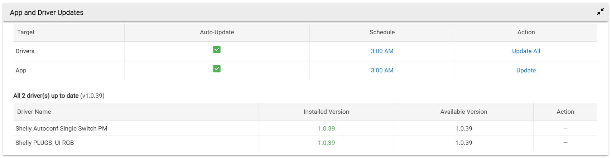This screenshot has height=158, width=611.
Task: Click Update All for Drivers
Action: coord(526,51)
